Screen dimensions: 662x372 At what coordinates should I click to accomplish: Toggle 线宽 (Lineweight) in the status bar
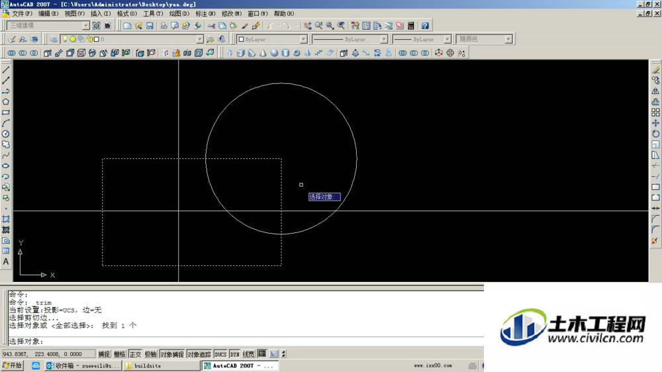248,354
